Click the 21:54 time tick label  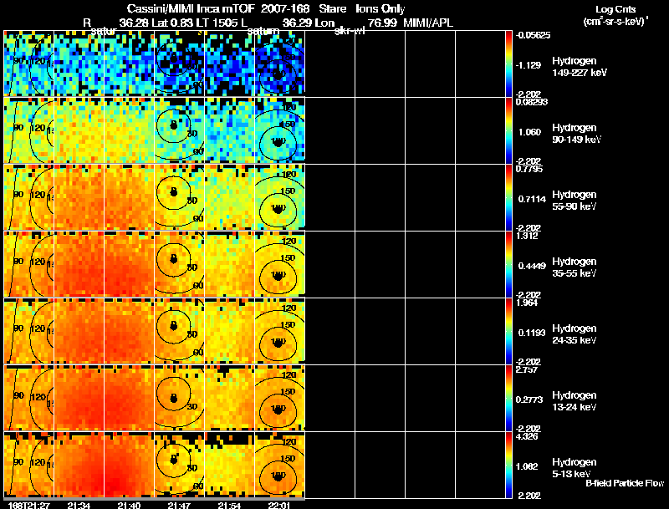tap(229, 506)
